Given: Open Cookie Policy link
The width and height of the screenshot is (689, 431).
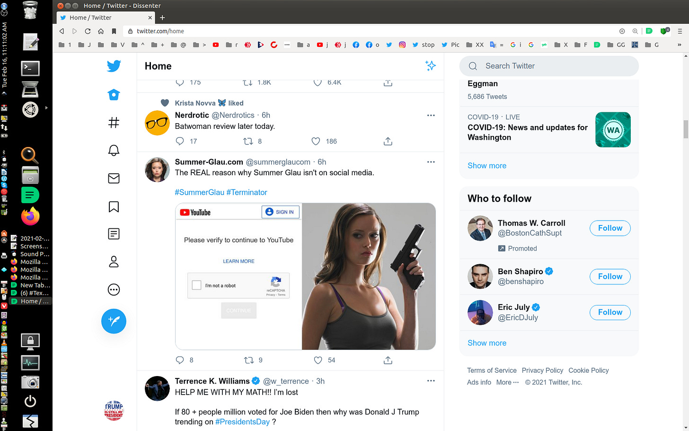Looking at the screenshot, I should 589,370.
